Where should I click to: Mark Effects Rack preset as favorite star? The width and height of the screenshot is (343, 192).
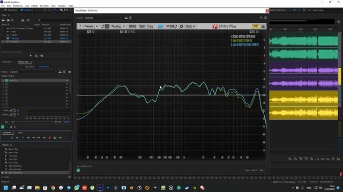click(x=70, y=72)
